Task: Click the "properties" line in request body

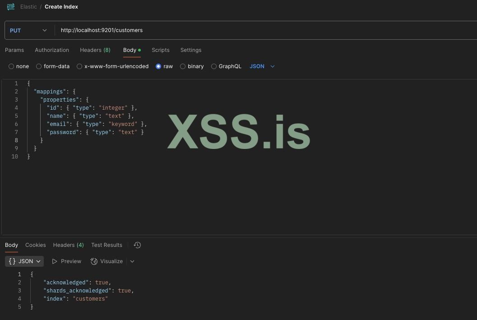Action: [65, 99]
